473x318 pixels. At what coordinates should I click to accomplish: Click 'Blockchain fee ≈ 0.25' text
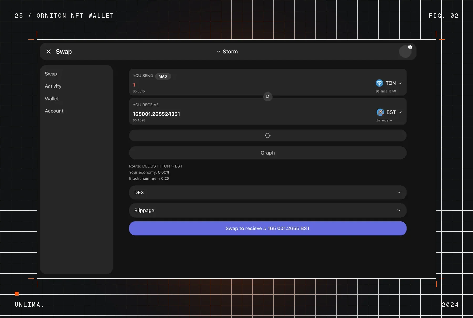click(x=149, y=178)
